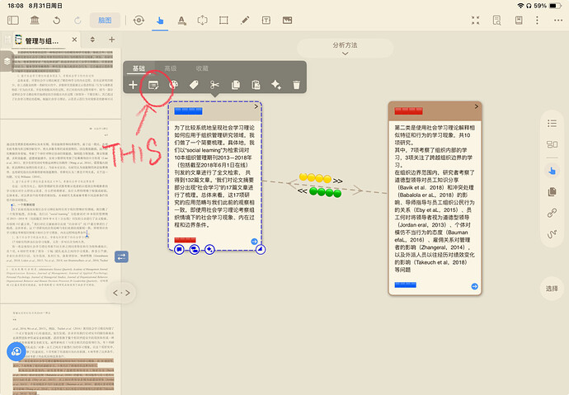Image resolution: width=569 pixels, height=395 pixels.
Task: Switch to the 收藏 tab
Action: click(x=202, y=68)
